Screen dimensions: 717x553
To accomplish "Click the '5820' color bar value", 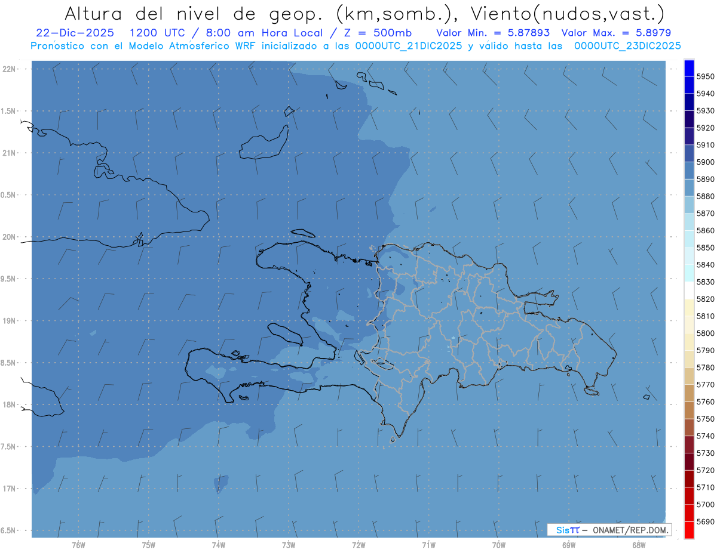I will [705, 299].
